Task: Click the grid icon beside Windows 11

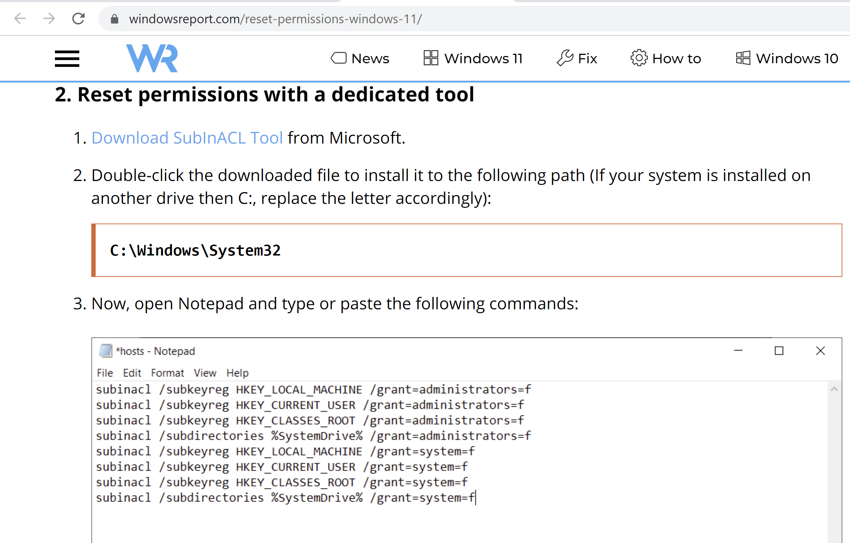Action: click(430, 58)
